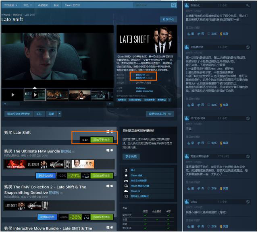The height and width of the screenshot is (232, 258).
Task: Click the Interactive Movie Bundle title
Action: pyautogui.click(x=48, y=228)
